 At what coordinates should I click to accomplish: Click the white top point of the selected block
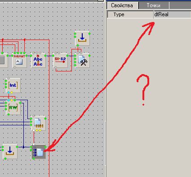click(x=34, y=144)
